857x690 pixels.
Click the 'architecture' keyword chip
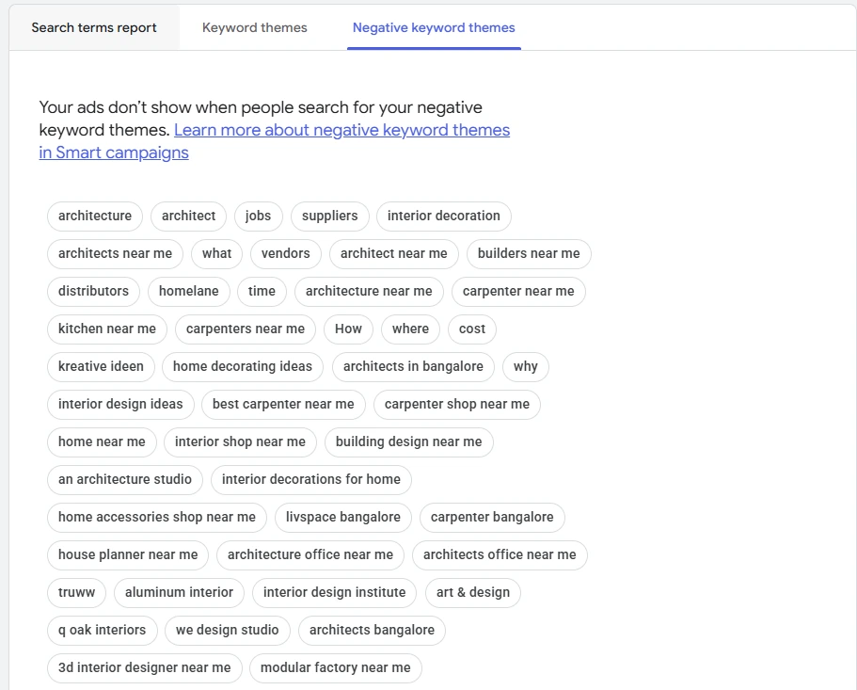click(x=95, y=216)
